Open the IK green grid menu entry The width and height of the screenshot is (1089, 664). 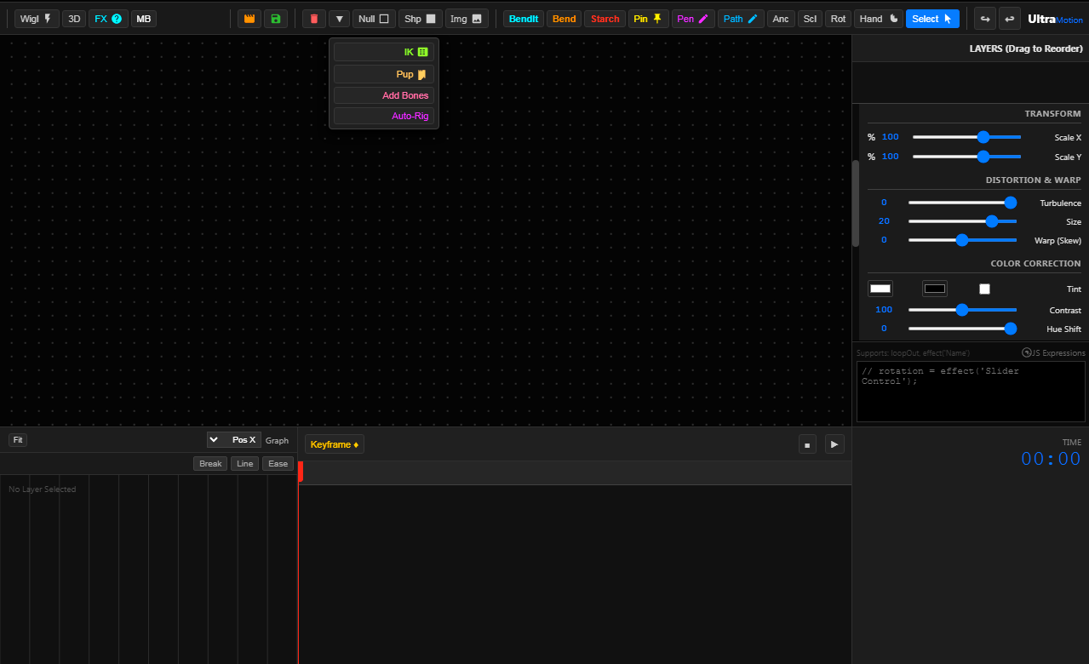click(x=382, y=51)
